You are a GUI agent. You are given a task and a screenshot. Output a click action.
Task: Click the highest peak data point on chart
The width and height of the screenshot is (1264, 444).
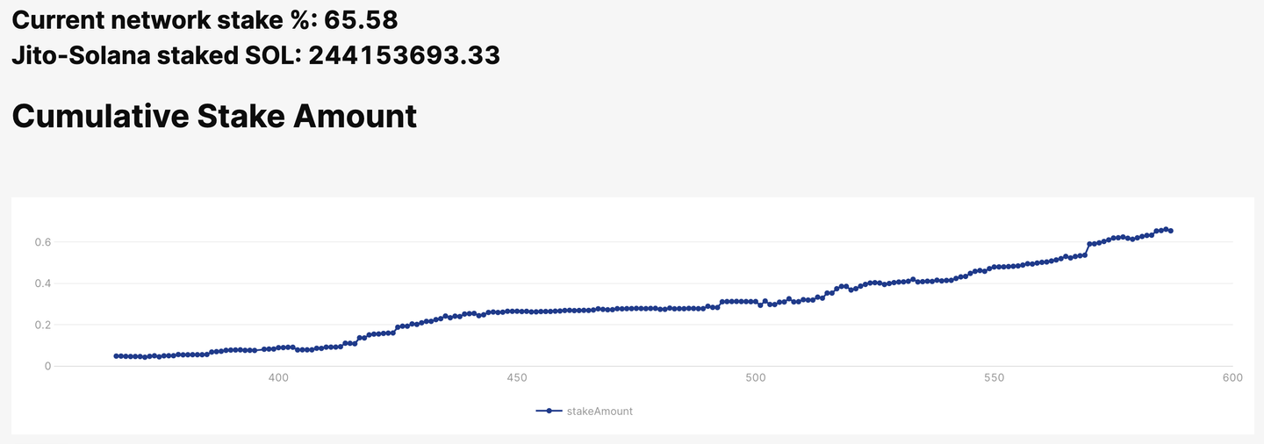pos(1166,229)
